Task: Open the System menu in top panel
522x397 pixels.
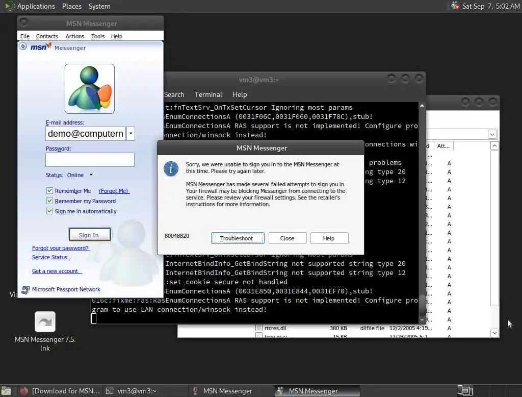Action: (x=99, y=6)
